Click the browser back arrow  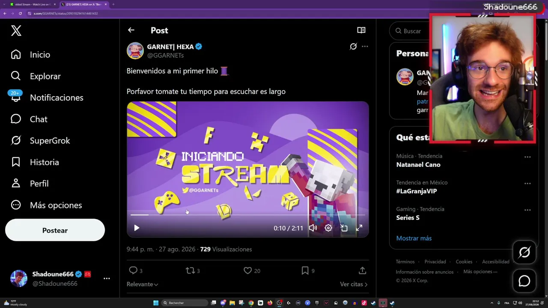(x=5, y=13)
